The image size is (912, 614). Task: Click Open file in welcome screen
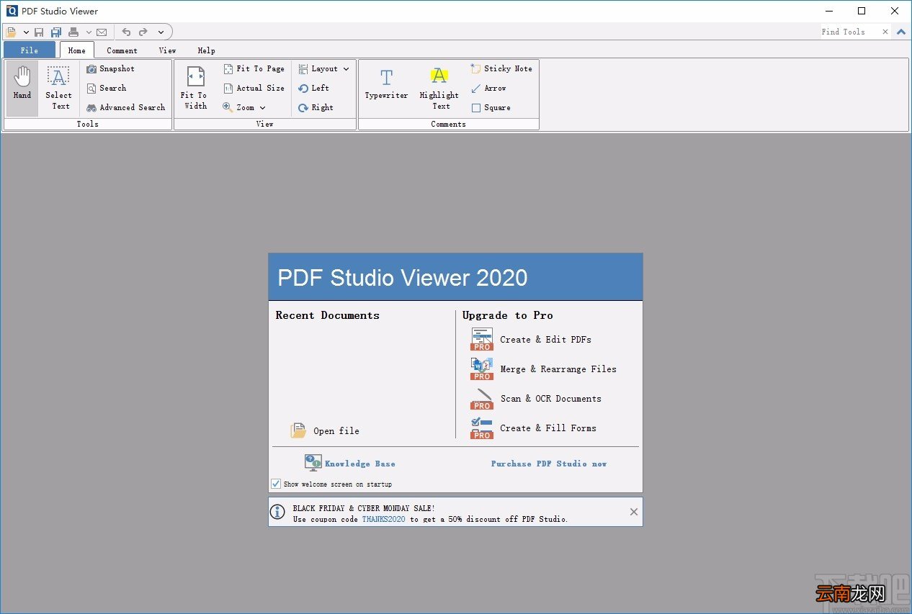tap(325, 430)
